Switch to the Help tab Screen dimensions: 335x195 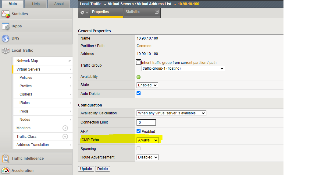click(36, 4)
